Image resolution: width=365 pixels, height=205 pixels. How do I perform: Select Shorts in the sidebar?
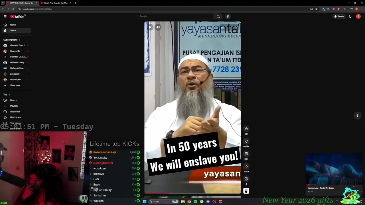pos(16,30)
